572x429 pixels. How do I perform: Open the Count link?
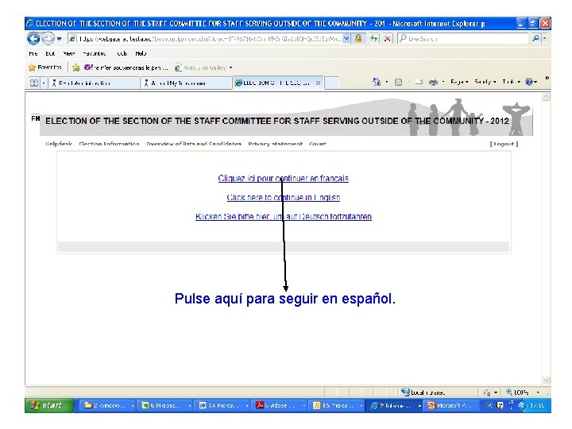coord(318,144)
